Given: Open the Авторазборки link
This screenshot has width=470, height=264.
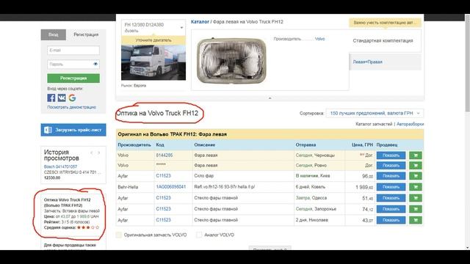Looking at the screenshot, I should coord(410,124).
